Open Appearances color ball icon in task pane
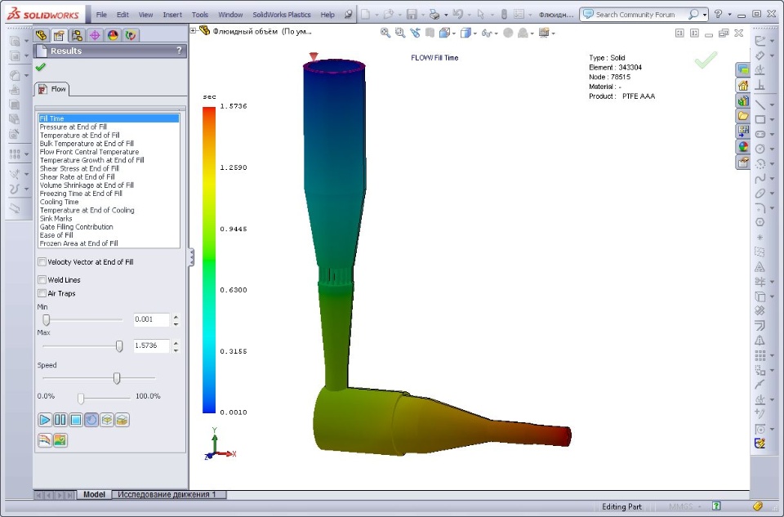 pyautogui.click(x=743, y=146)
